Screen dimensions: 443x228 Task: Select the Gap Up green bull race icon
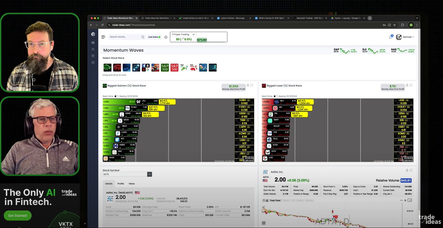[x=184, y=67]
